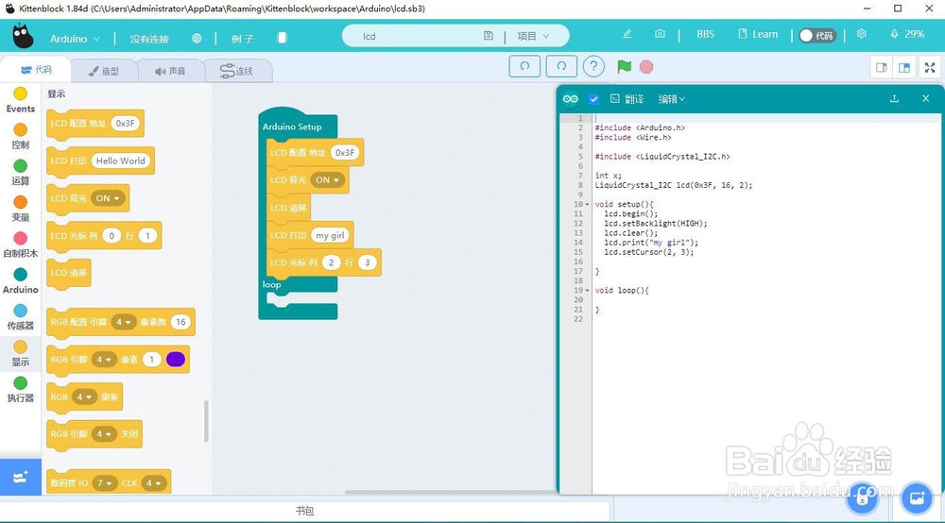The image size is (945, 523).
Task: Select the 控制 control category
Action: [x=21, y=136]
